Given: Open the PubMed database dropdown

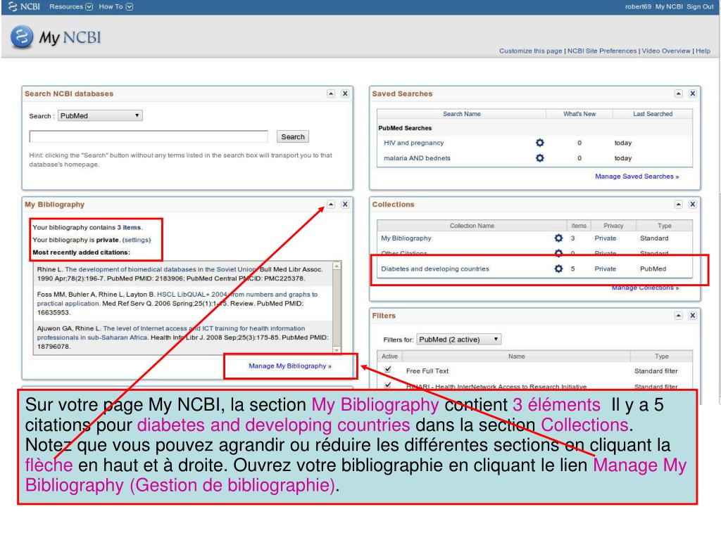Looking at the screenshot, I should click(x=100, y=116).
